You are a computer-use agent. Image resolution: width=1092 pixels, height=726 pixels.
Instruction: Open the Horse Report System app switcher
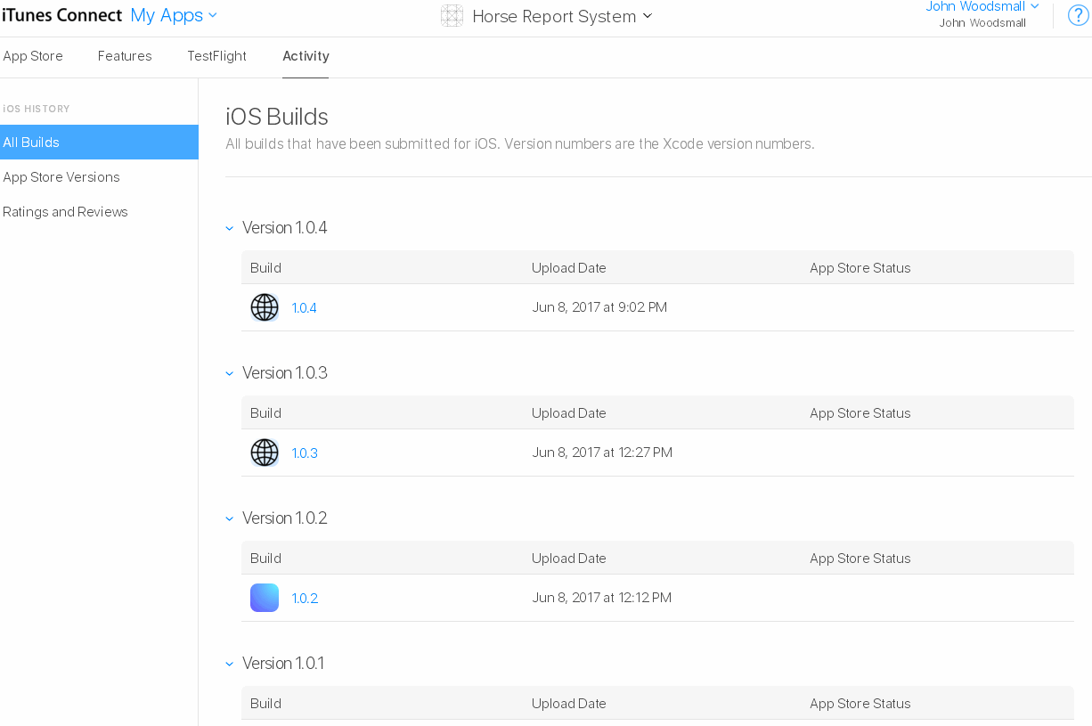click(562, 16)
